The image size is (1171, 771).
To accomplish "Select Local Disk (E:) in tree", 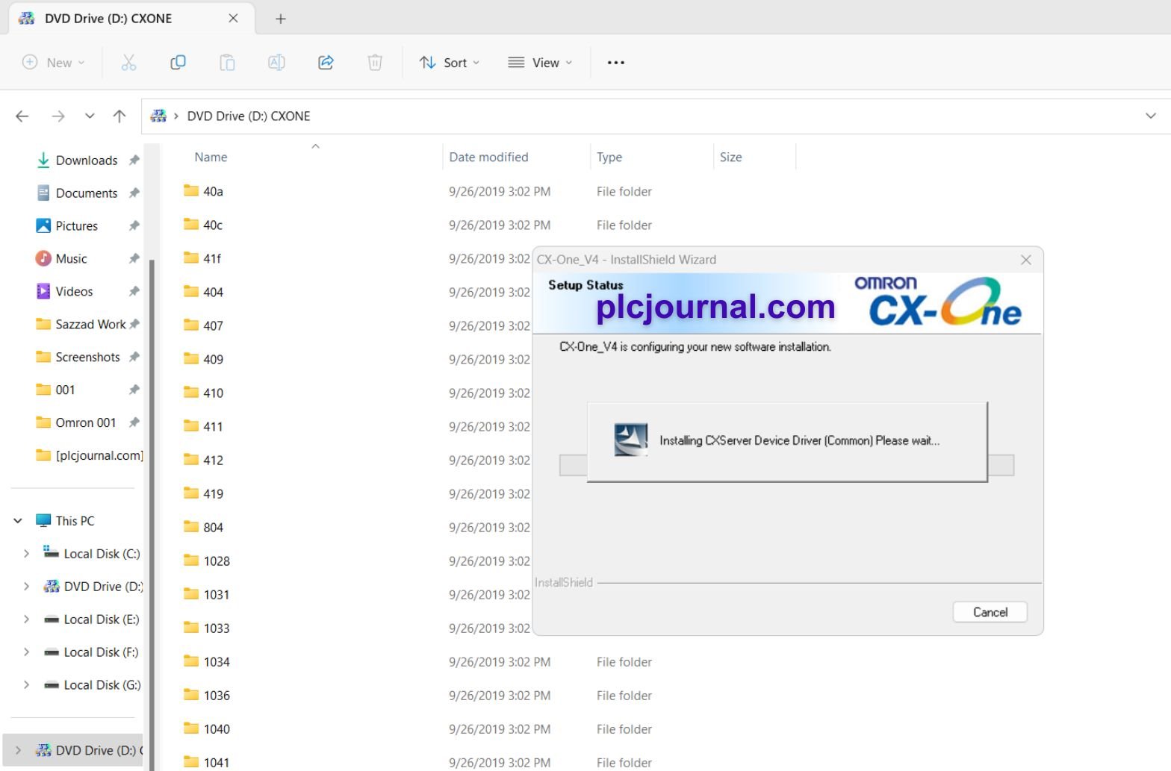I will tap(102, 619).
